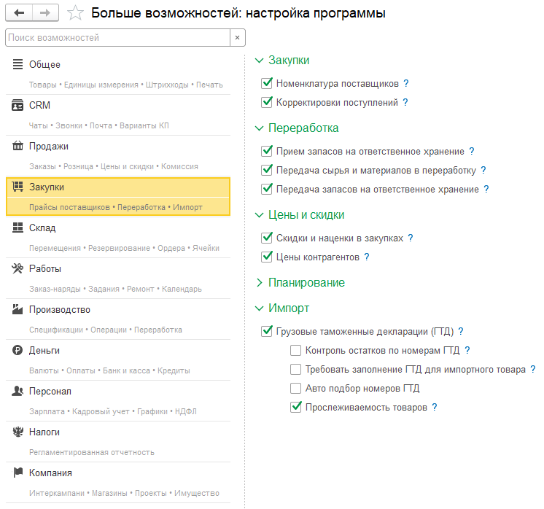Collapse the Импорт section chevron
Viewport: 544px width, 509px height.
(x=259, y=308)
